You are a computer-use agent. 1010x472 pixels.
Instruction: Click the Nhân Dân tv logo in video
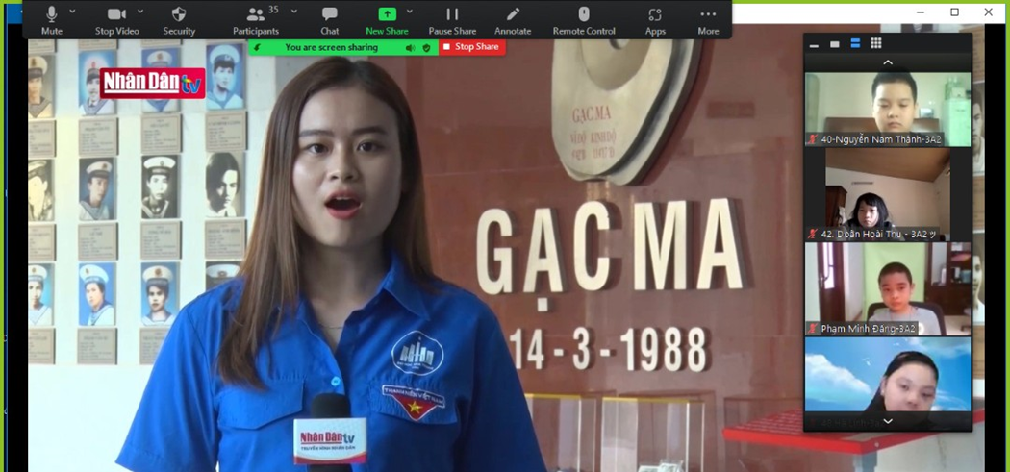click(152, 83)
